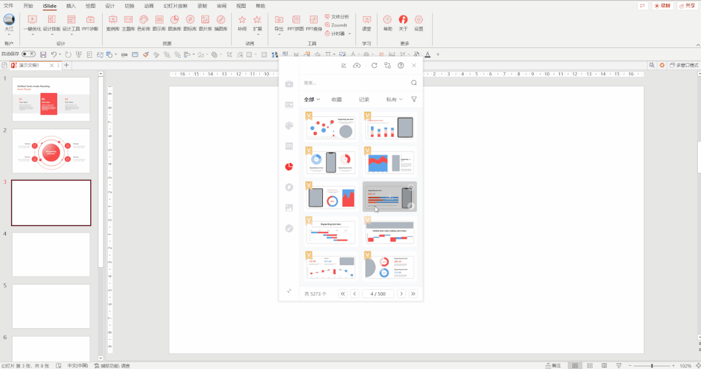
Task: Switch to the 收藏 tab in panel
Action: (x=337, y=99)
